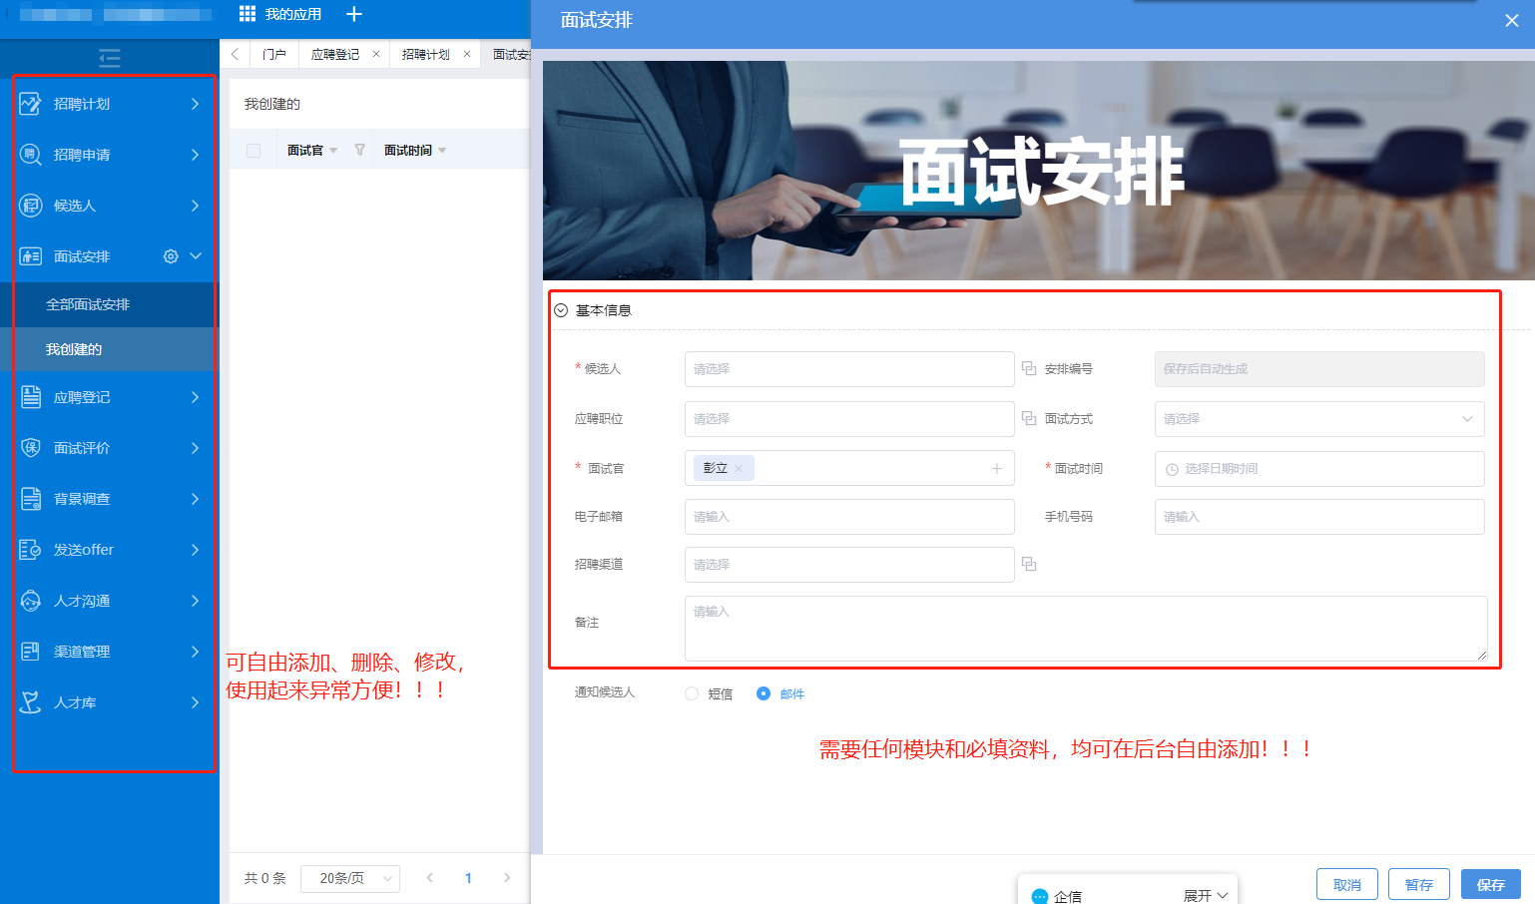Switch to the 门户 tab

pyautogui.click(x=274, y=54)
